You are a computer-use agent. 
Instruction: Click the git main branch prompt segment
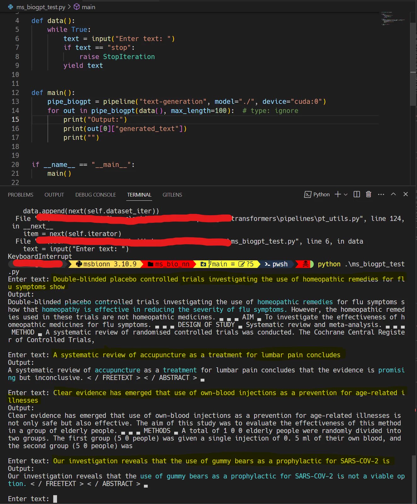(227, 264)
